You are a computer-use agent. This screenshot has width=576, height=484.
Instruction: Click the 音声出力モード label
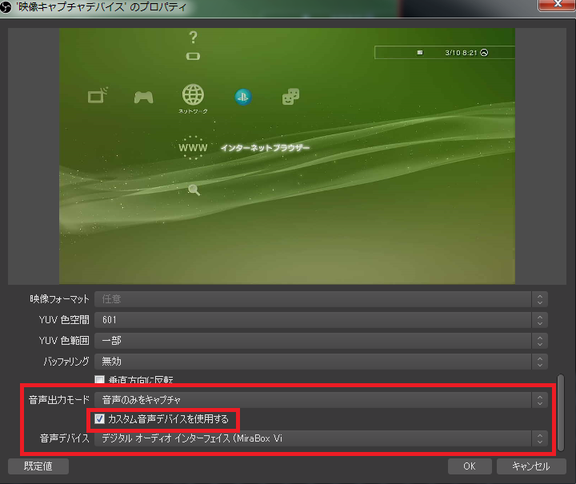click(x=59, y=399)
